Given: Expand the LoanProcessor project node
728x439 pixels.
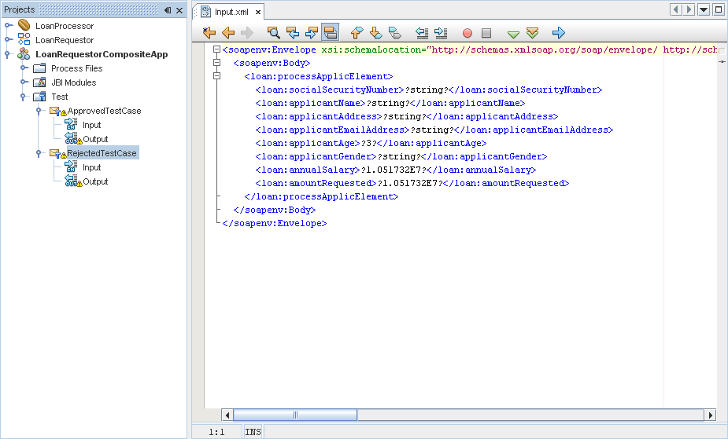Looking at the screenshot, I should [8, 25].
